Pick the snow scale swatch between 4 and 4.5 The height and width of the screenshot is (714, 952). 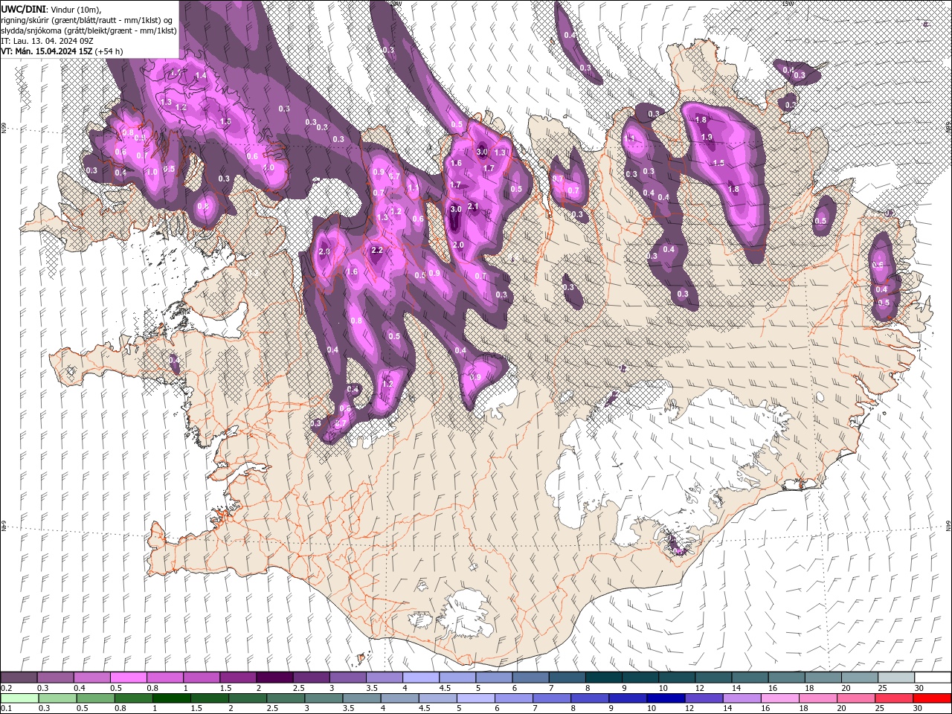click(x=420, y=678)
